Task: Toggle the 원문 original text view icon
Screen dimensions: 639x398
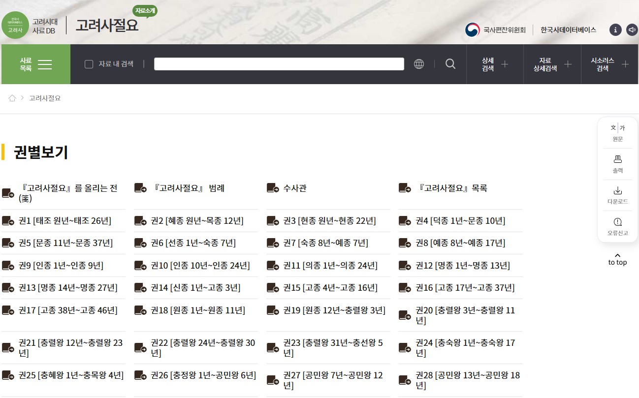Action: click(x=617, y=128)
